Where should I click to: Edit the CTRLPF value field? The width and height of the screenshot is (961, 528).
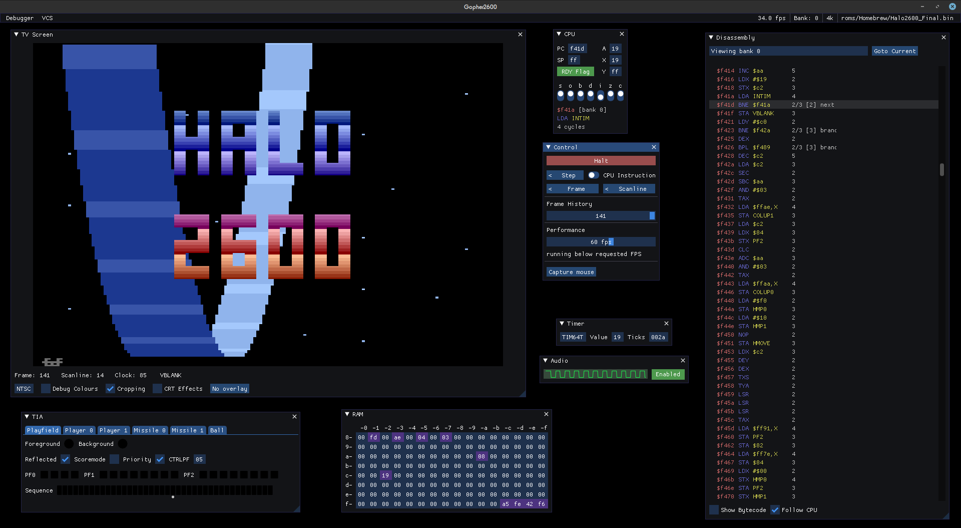click(199, 459)
